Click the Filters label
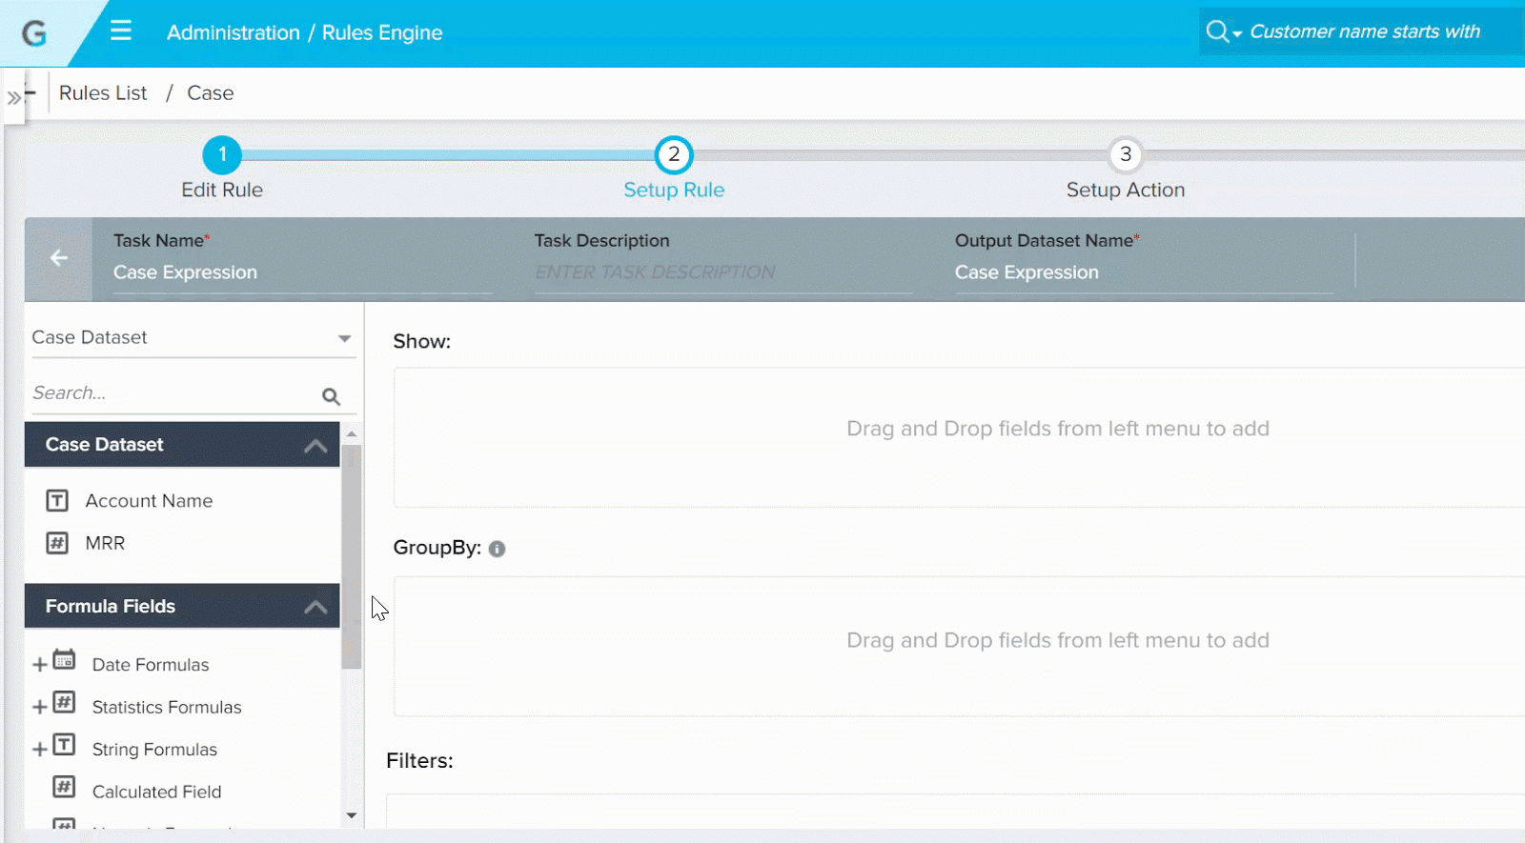1525x843 pixels. coord(419,760)
